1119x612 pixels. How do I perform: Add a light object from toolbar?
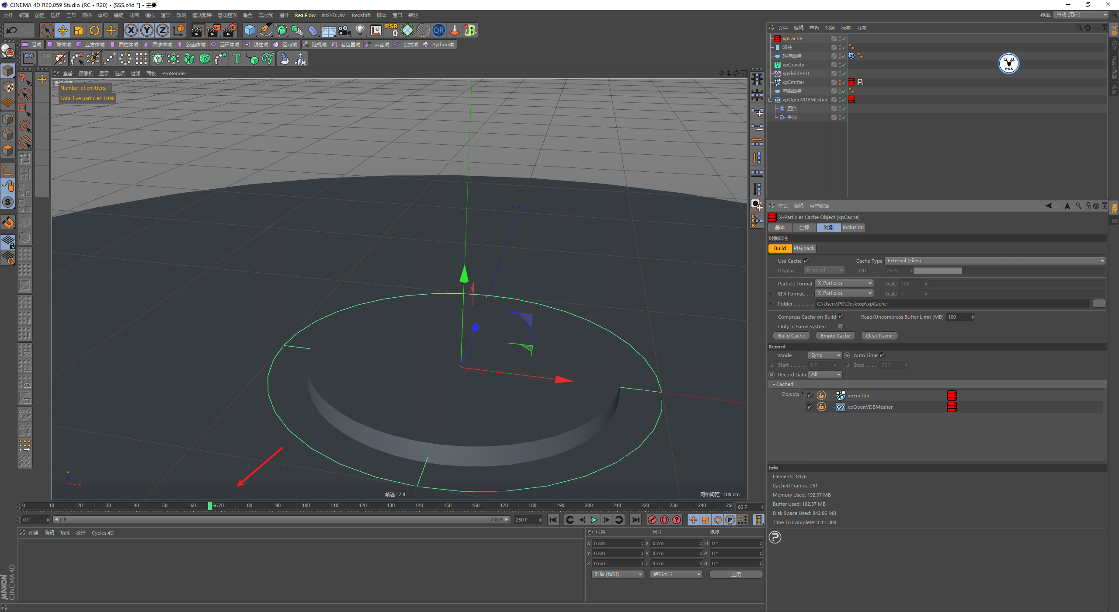point(360,30)
